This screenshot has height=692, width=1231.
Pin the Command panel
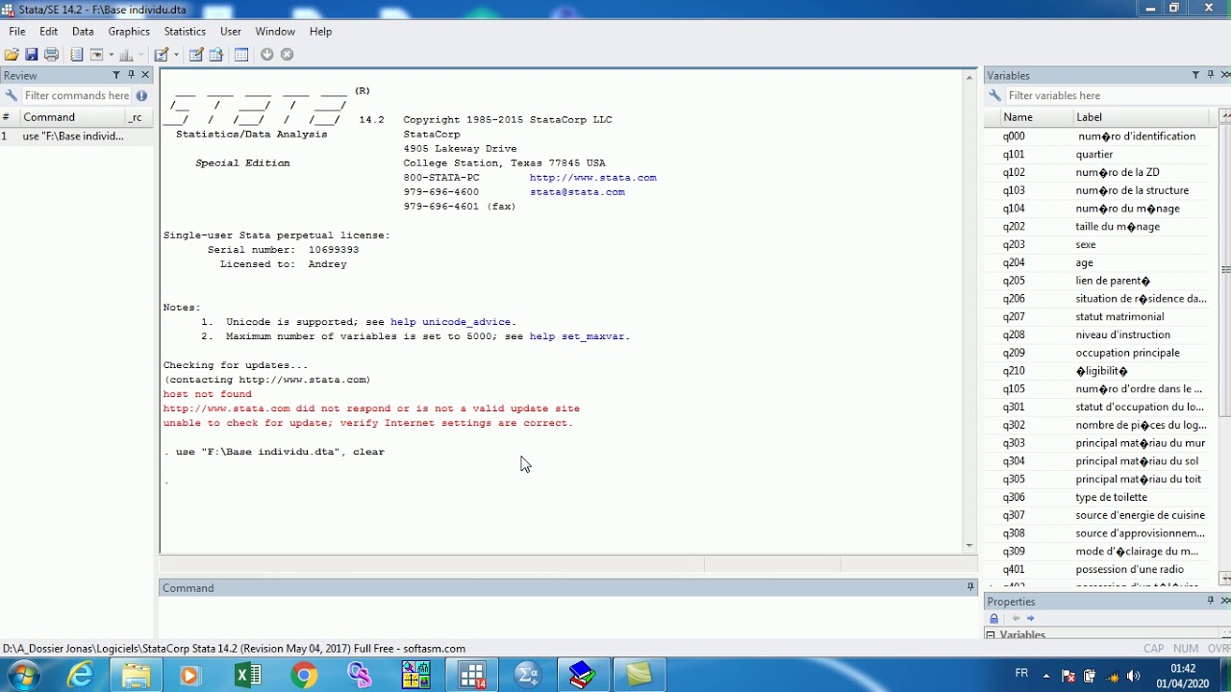point(969,587)
